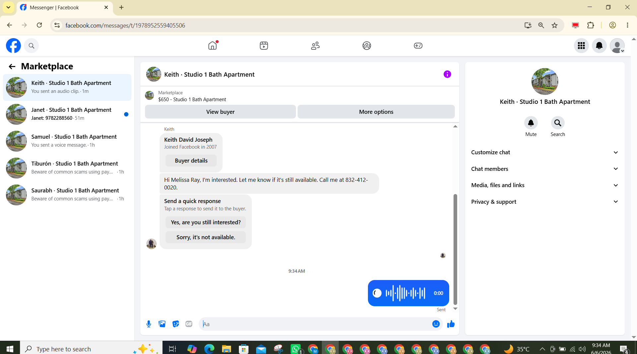Open the Tiburón conversation in the list
Viewport: 637px width, 354px height.
tap(67, 168)
